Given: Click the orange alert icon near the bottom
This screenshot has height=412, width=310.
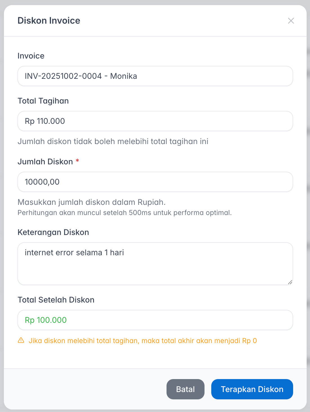Looking at the screenshot, I should point(21,341).
